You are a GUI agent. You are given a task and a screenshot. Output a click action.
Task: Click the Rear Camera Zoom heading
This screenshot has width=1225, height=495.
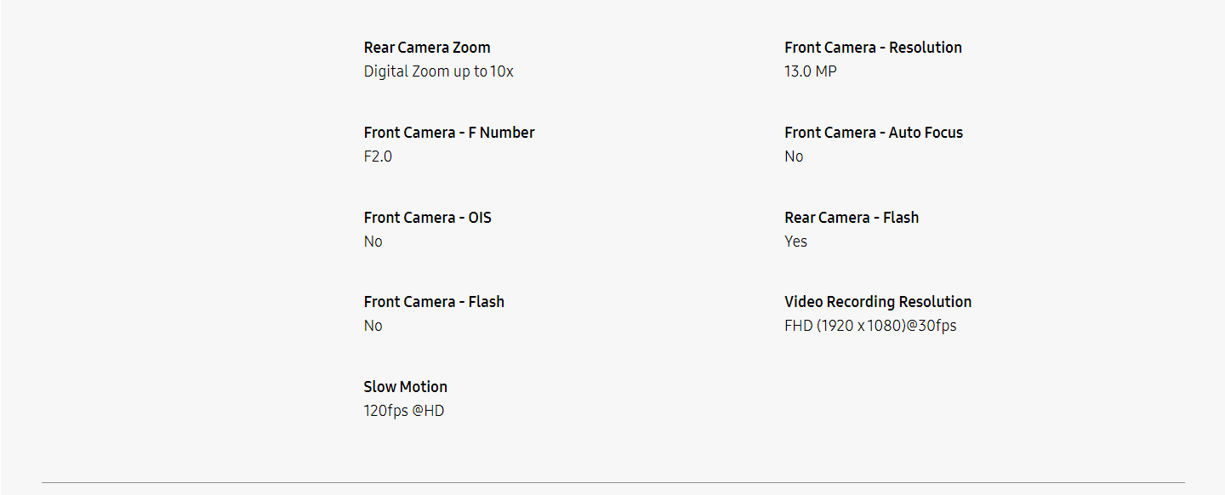pos(427,48)
